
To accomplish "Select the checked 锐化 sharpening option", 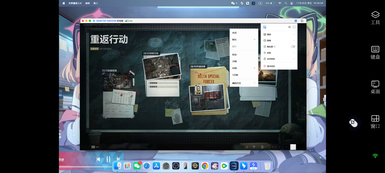I will [x=244, y=40].
